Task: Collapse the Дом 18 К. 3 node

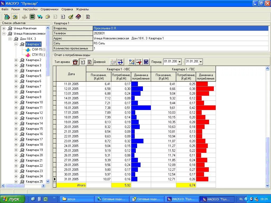Action: (10, 39)
